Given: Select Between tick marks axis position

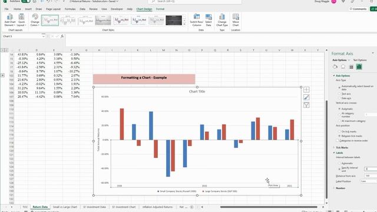Looking at the screenshot, I should pos(339,136).
